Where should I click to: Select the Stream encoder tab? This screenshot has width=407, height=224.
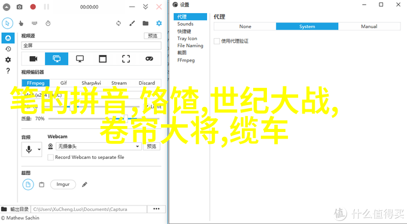119,83
